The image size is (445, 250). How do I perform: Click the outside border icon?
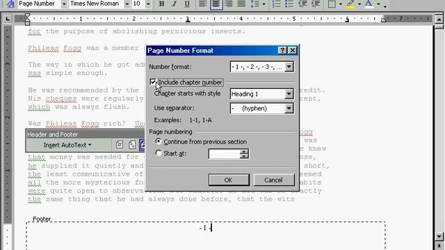coord(332,4)
